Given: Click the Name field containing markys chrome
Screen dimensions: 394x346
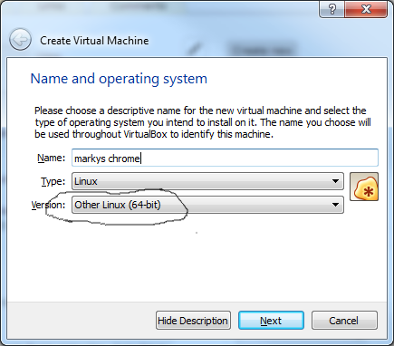Looking at the screenshot, I should 225,158.
